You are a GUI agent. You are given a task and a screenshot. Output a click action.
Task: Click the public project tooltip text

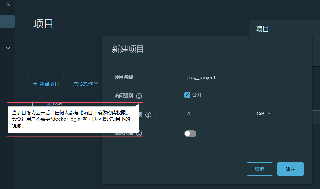click(72, 119)
